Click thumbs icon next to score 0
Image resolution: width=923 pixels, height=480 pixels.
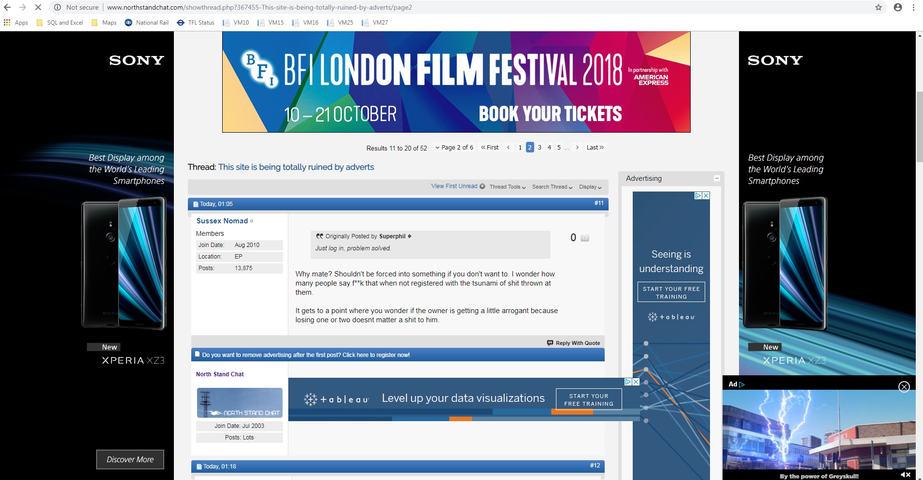585,238
